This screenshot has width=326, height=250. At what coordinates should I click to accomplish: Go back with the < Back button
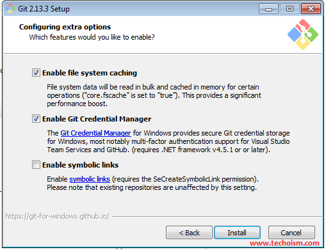pos(189,233)
